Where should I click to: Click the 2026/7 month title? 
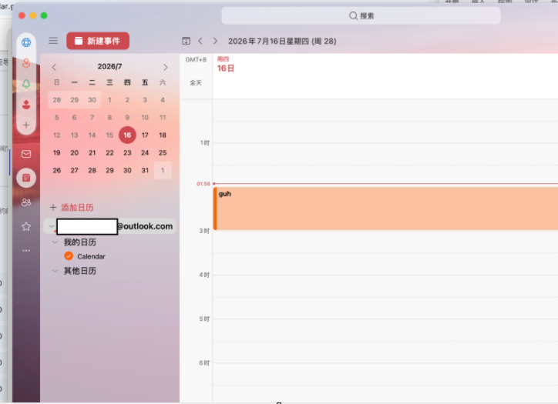[x=109, y=66]
